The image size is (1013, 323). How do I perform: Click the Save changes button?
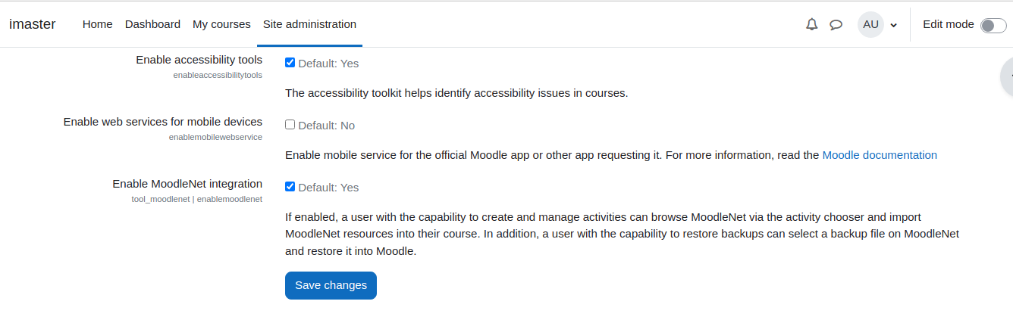331,285
